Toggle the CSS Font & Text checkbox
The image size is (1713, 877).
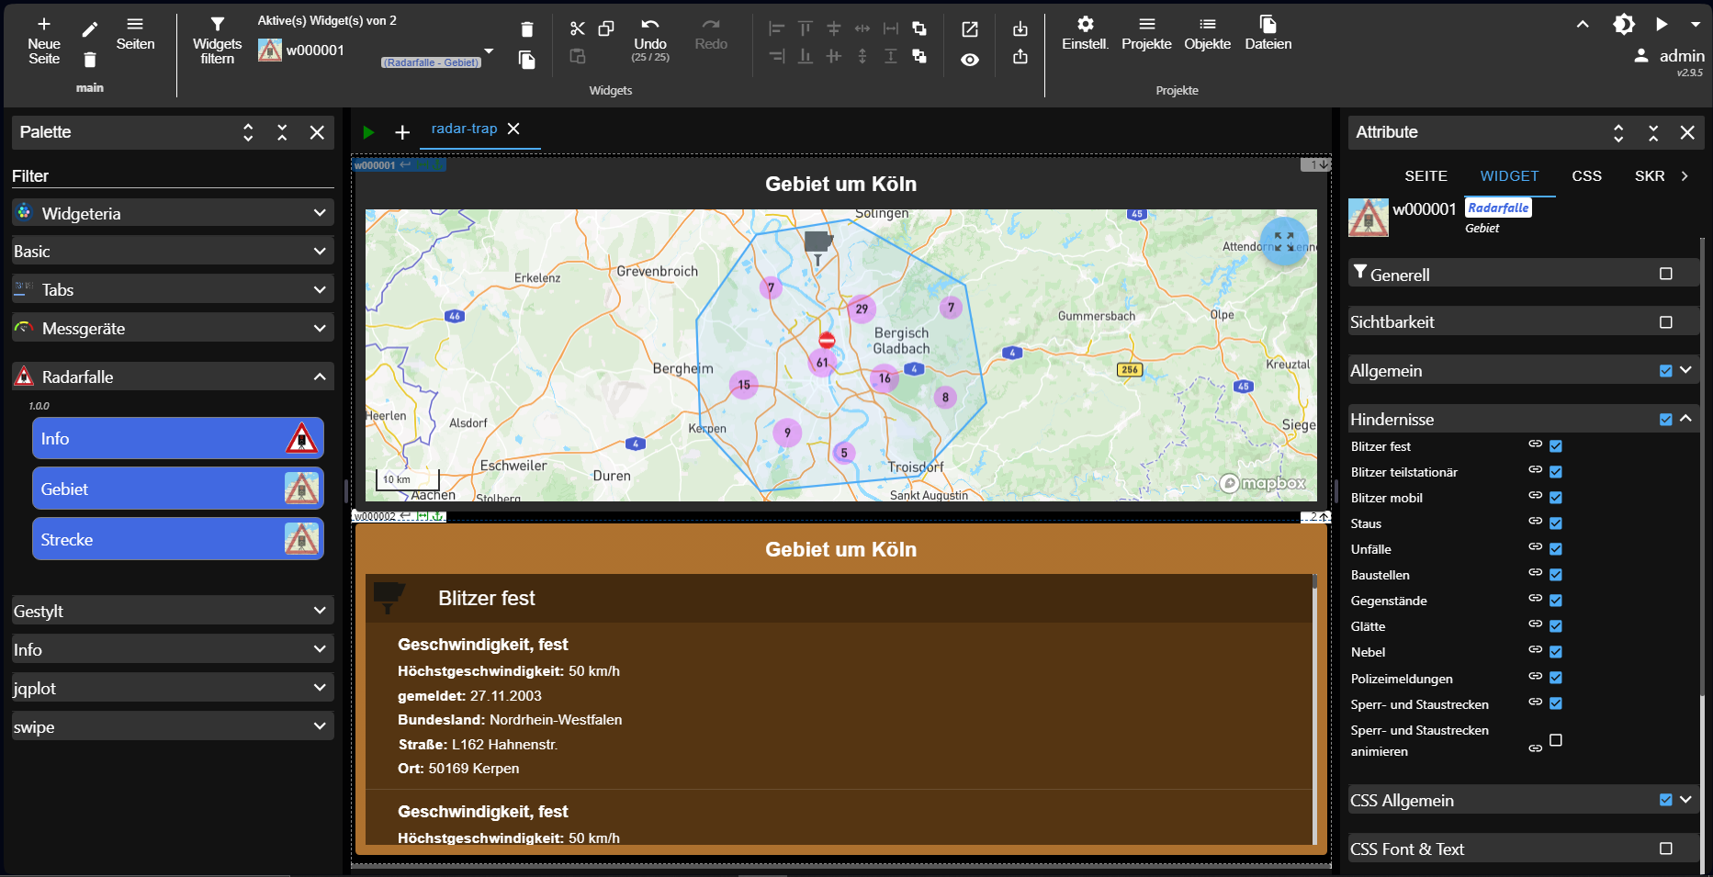point(1666,849)
